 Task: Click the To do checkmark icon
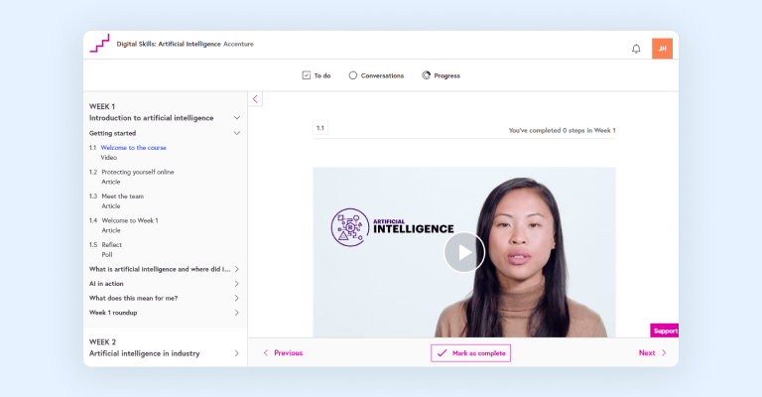[x=307, y=75]
